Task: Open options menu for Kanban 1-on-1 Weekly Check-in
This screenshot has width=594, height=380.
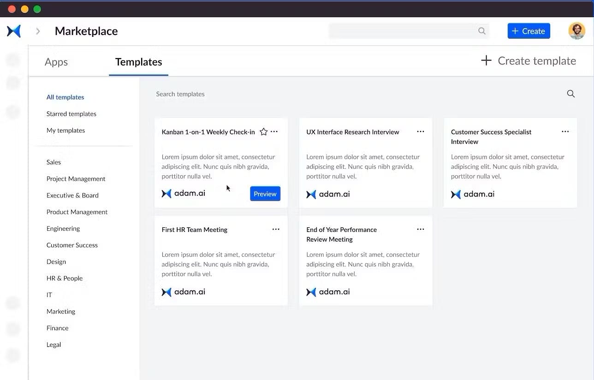Action: click(x=274, y=132)
